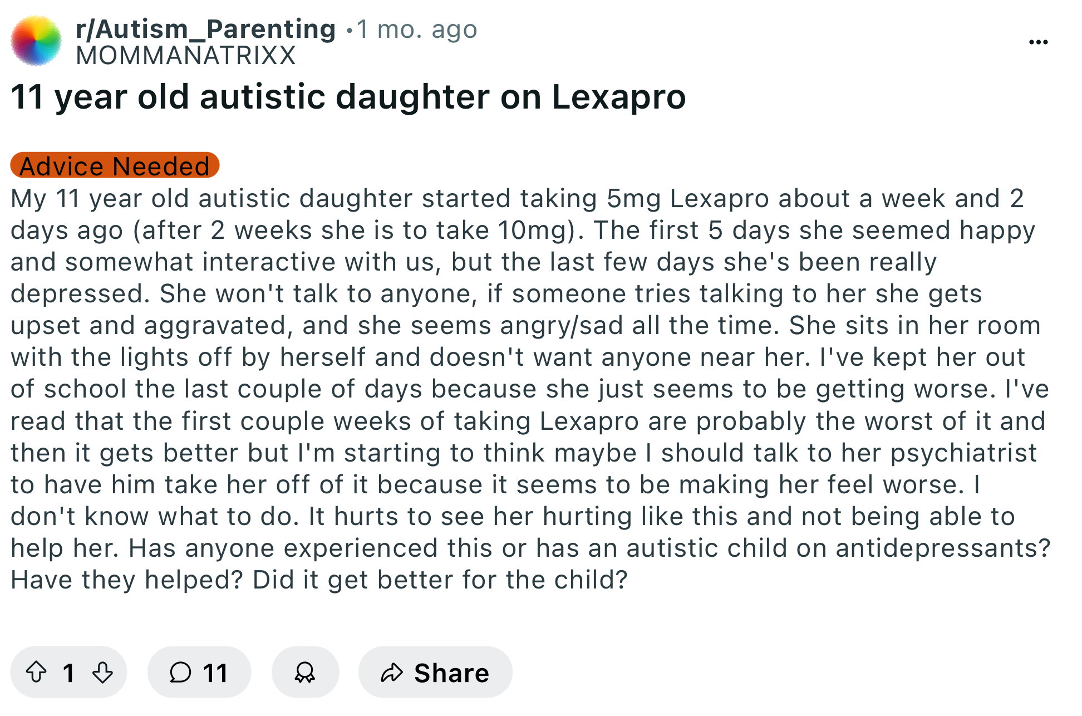
Task: Visit the r/Autism_Parenting subreddit link
Action: coord(205,29)
